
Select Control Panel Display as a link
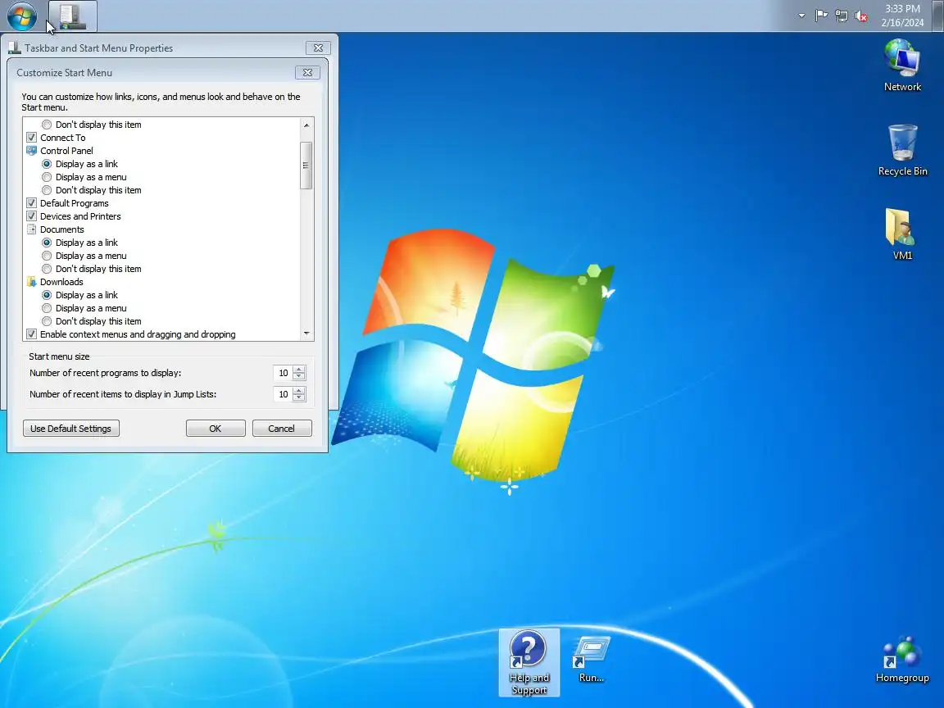coord(47,164)
